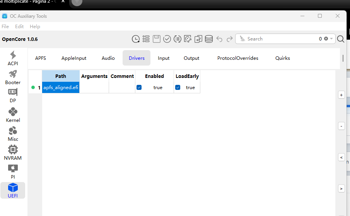Click the Path column header
Image resolution: width=350 pixels, height=216 pixels.
pos(61,76)
